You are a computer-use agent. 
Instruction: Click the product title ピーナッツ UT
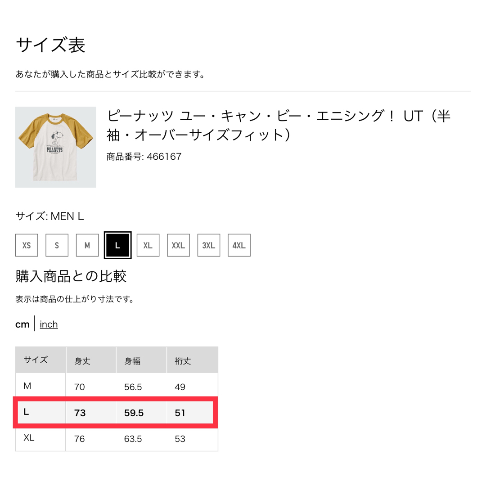coord(279,126)
